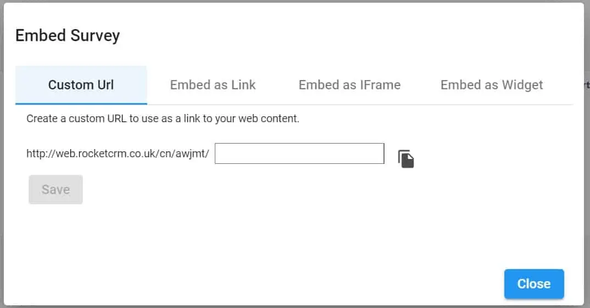Click the dimmed backdrop left of the dialog
This screenshot has height=308, width=590.
coord(2,154)
